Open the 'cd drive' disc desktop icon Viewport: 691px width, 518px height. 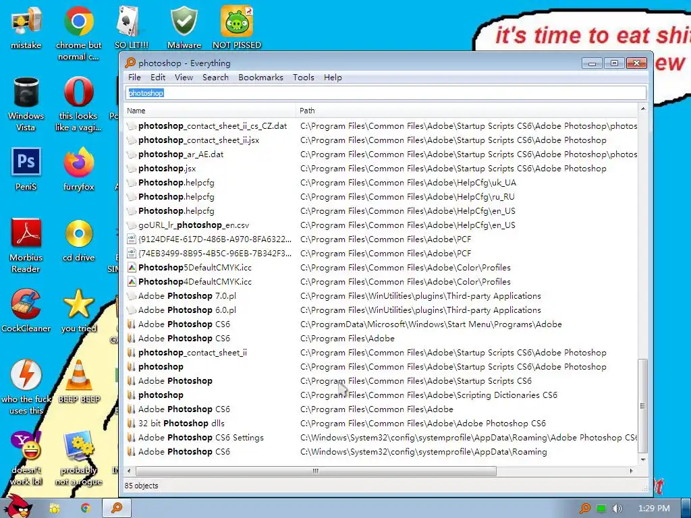(x=78, y=241)
